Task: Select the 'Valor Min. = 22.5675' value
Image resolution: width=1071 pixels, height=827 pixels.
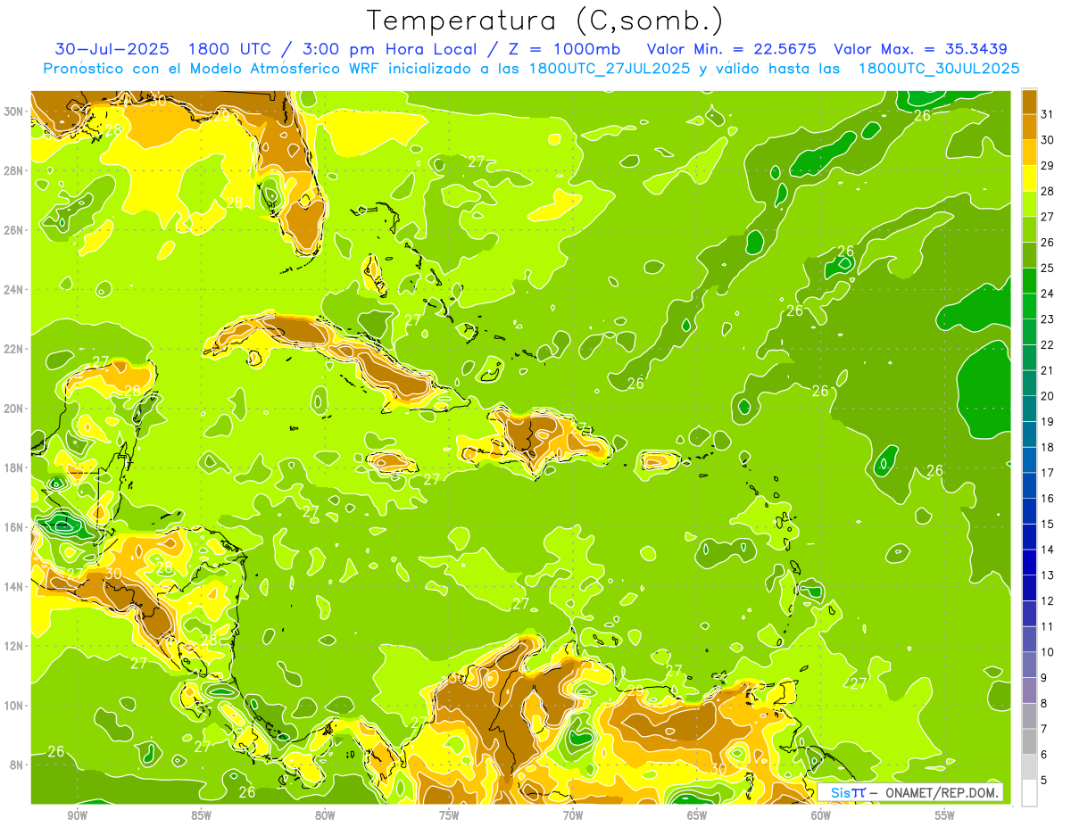Action: [x=731, y=49]
